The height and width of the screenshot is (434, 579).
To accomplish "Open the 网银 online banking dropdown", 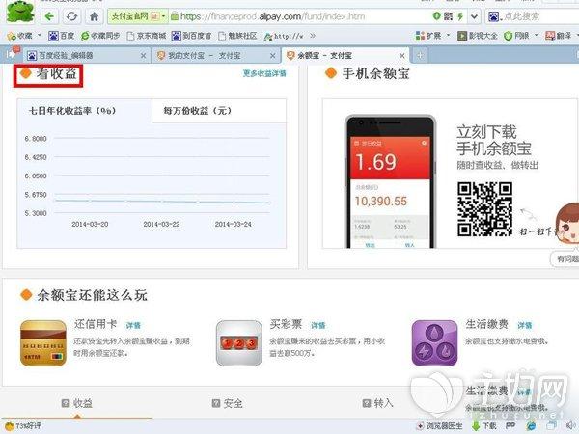I will tap(521, 36).
